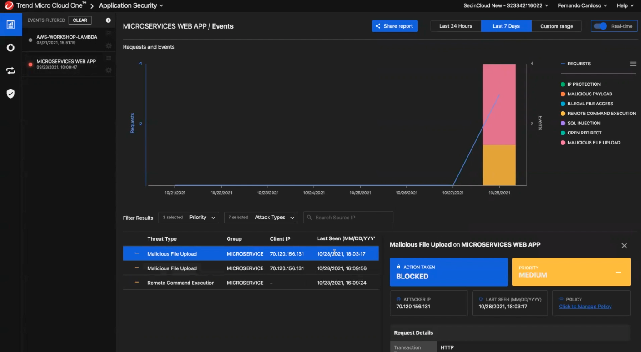Open the Help dropdown menu
This screenshot has height=352, width=641.
[626, 5]
